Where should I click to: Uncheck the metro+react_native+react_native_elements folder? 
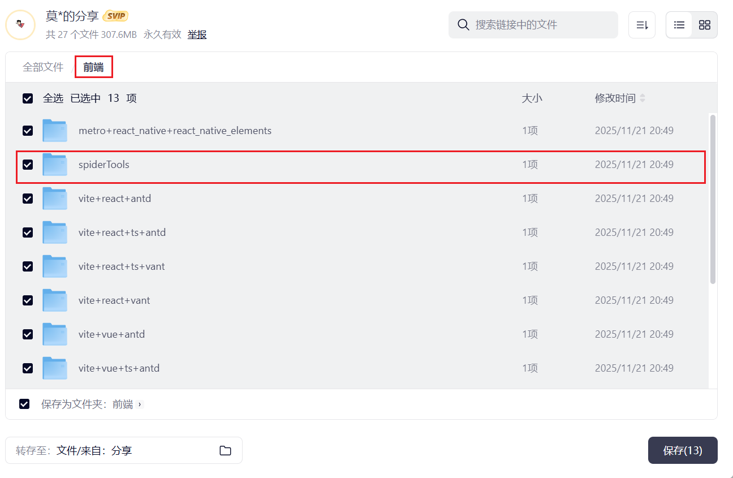28,131
